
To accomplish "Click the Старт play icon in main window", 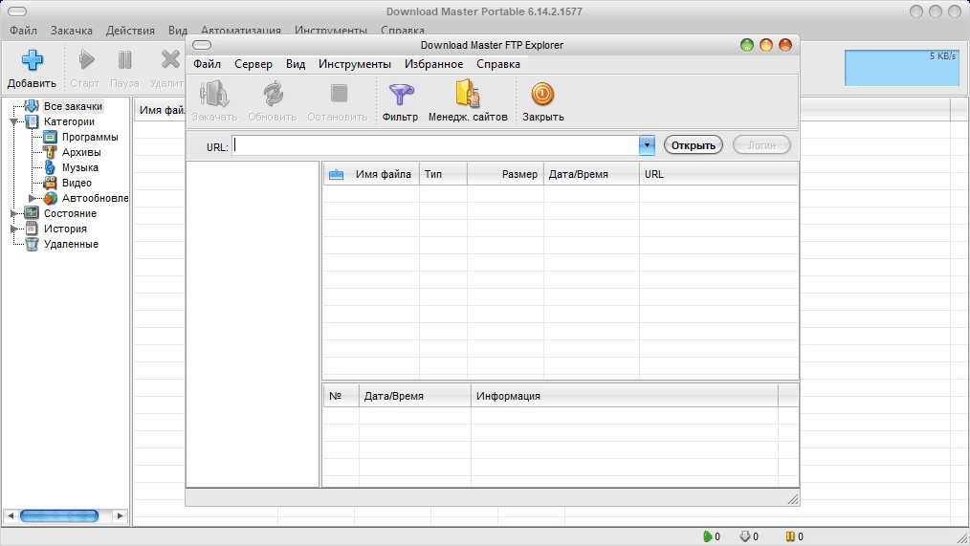I will [87, 60].
